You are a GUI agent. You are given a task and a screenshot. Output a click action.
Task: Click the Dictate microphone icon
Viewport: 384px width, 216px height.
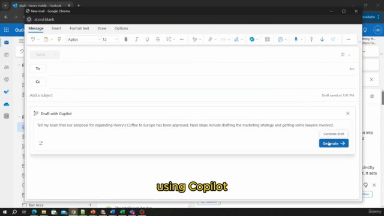pyautogui.click(x=296, y=39)
